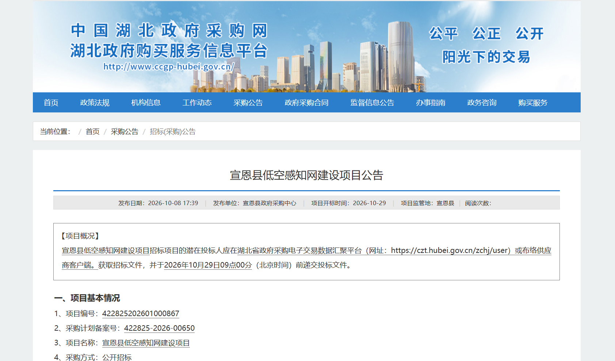
Task: Click plan filing number 422825-2026-00650
Action: (x=159, y=328)
